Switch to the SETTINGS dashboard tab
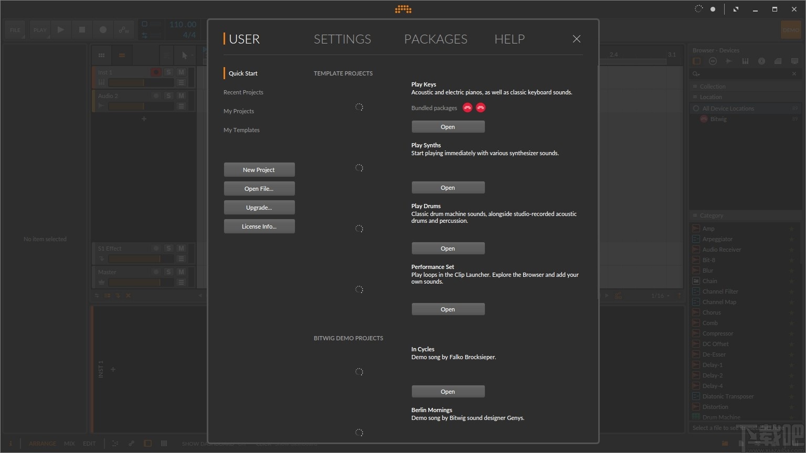Image resolution: width=806 pixels, height=453 pixels. (342, 39)
